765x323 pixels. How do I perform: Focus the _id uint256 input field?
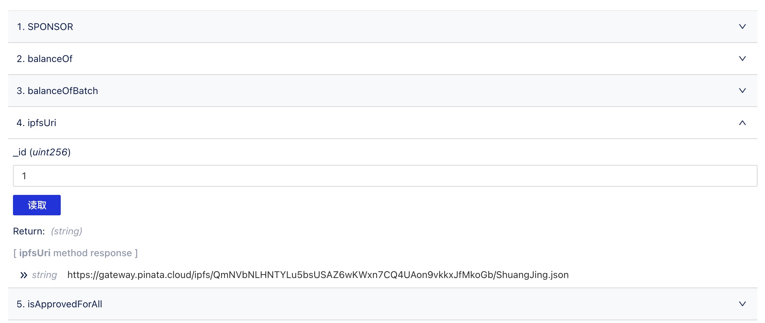[x=385, y=176]
